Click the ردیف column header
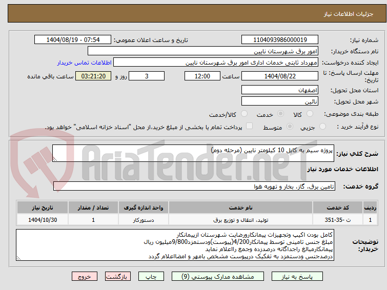 pyautogui.click(x=370, y=208)
